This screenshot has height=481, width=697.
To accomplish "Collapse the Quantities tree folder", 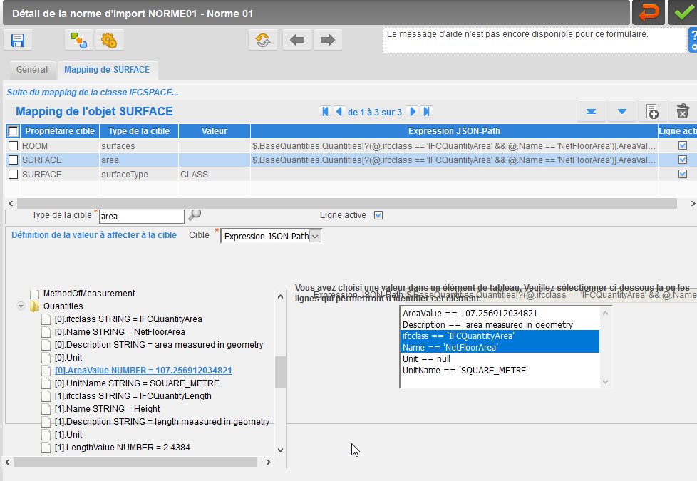I will (x=21, y=306).
